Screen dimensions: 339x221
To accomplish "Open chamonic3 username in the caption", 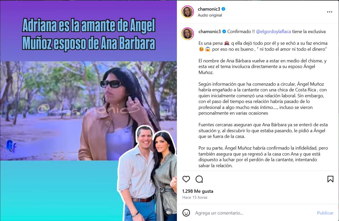I will [x=210, y=32].
